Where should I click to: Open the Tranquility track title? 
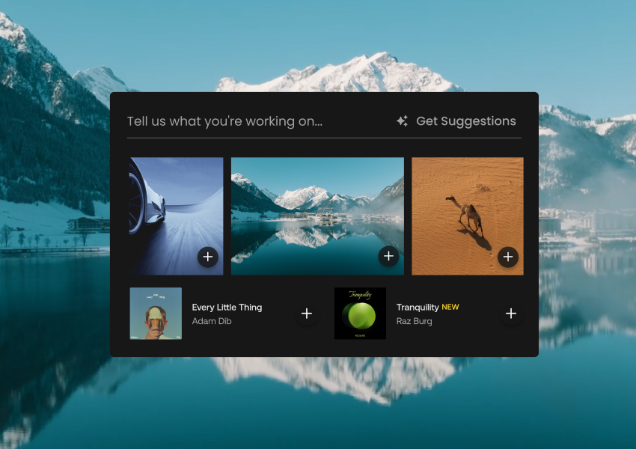(x=418, y=307)
